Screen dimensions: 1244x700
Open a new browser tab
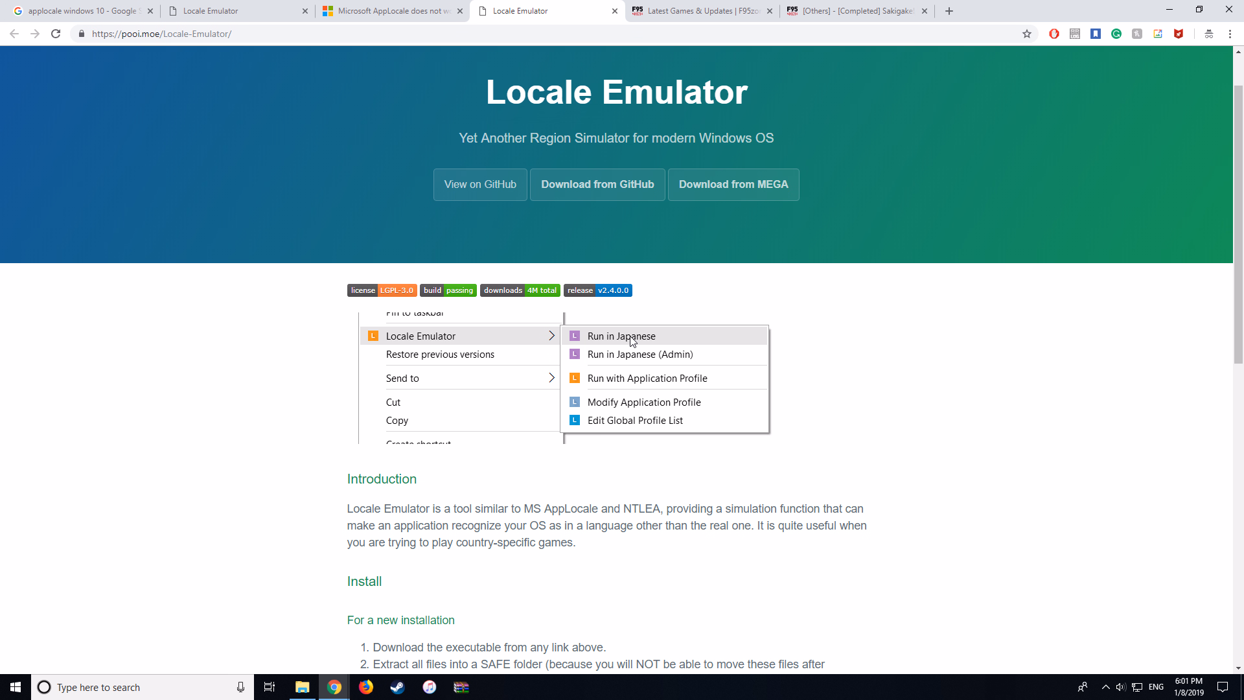click(x=949, y=11)
